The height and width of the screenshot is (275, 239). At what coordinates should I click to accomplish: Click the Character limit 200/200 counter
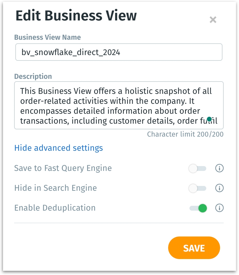[x=185, y=134]
